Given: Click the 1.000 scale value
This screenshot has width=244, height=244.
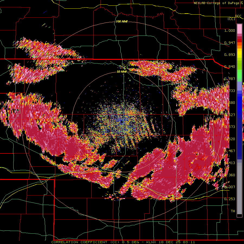Looking at the screenshot, I should coord(230,30).
